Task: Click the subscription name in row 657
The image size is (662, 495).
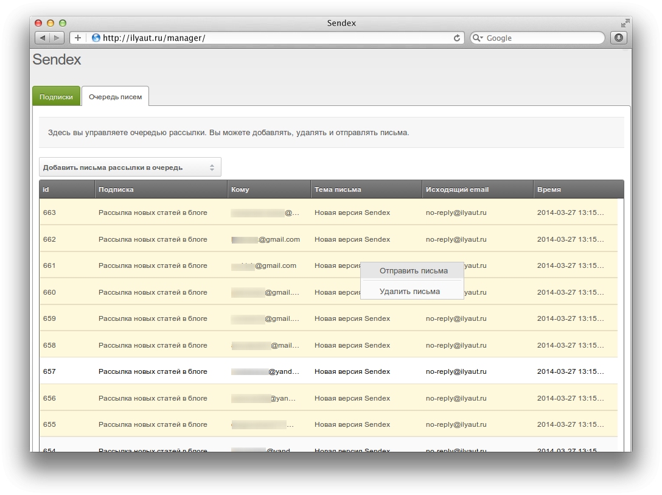Action: pos(153,371)
